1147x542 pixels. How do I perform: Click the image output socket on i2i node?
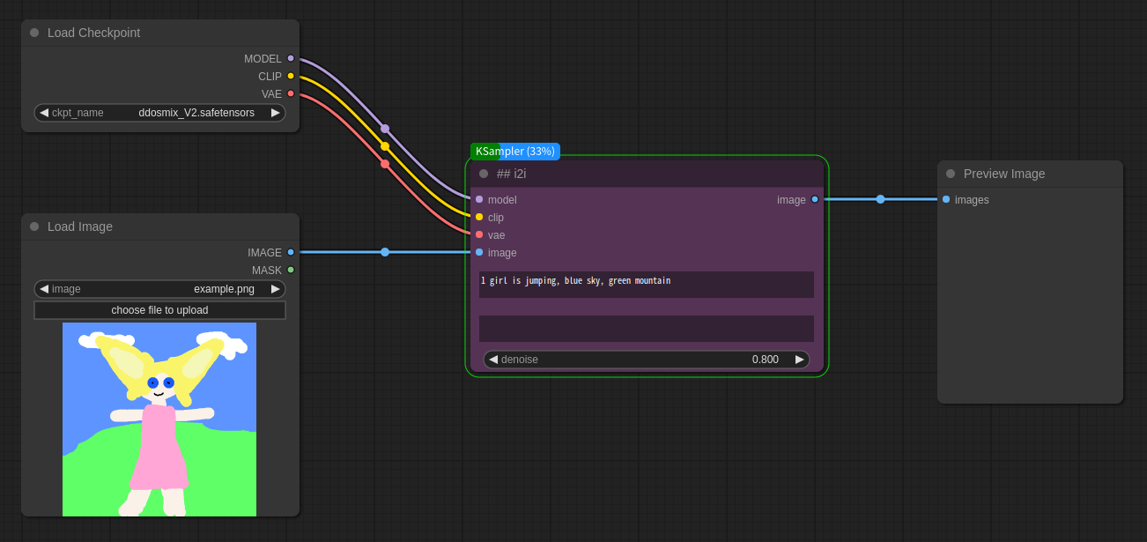(x=815, y=199)
